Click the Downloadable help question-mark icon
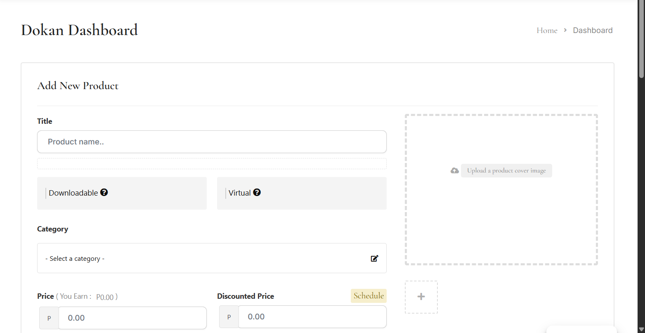 coord(104,192)
